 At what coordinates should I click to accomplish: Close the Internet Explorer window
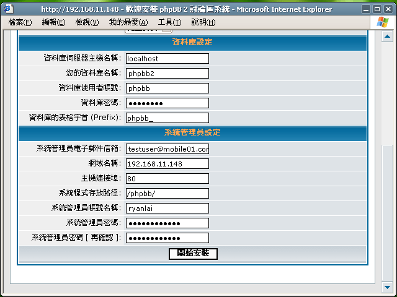[x=388, y=9]
